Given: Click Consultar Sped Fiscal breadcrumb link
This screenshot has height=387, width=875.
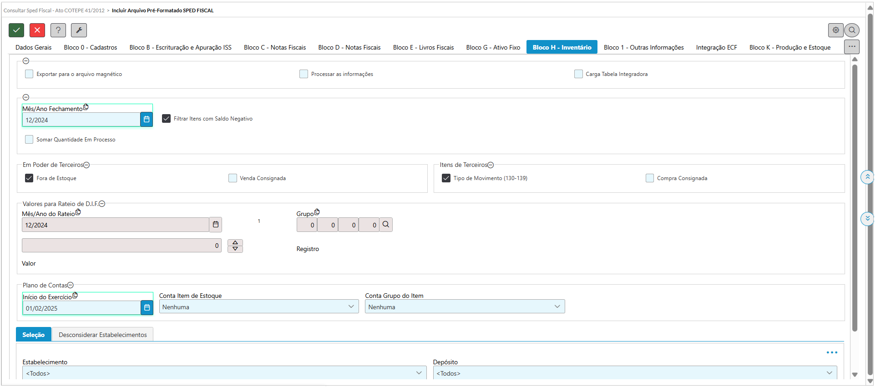Looking at the screenshot, I should (x=54, y=10).
